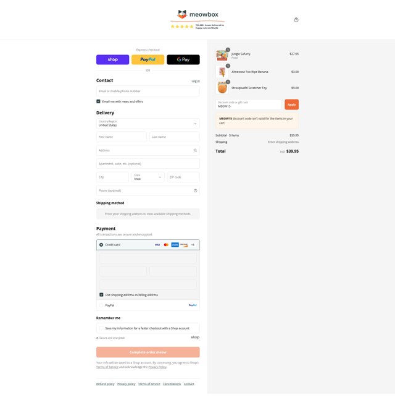Toggle Email me with news and offers
395x410 pixels.
point(98,101)
